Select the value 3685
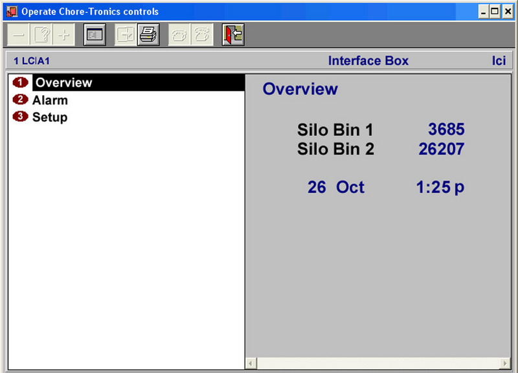This screenshot has height=373, width=518. click(x=446, y=129)
